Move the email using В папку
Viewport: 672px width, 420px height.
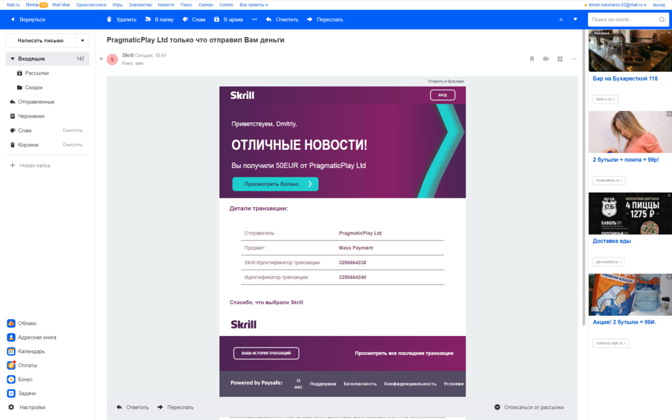coord(159,19)
